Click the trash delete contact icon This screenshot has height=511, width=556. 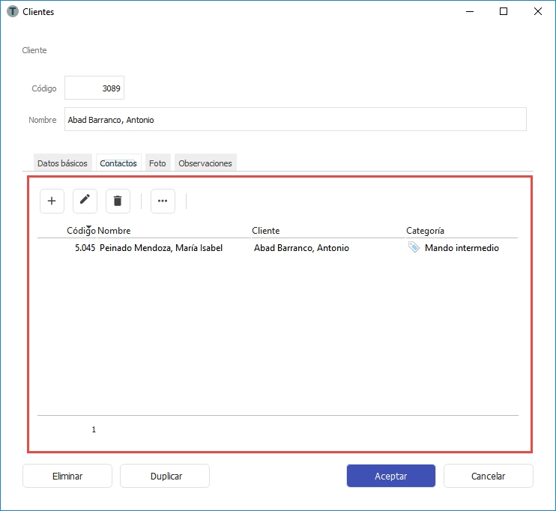tap(118, 201)
